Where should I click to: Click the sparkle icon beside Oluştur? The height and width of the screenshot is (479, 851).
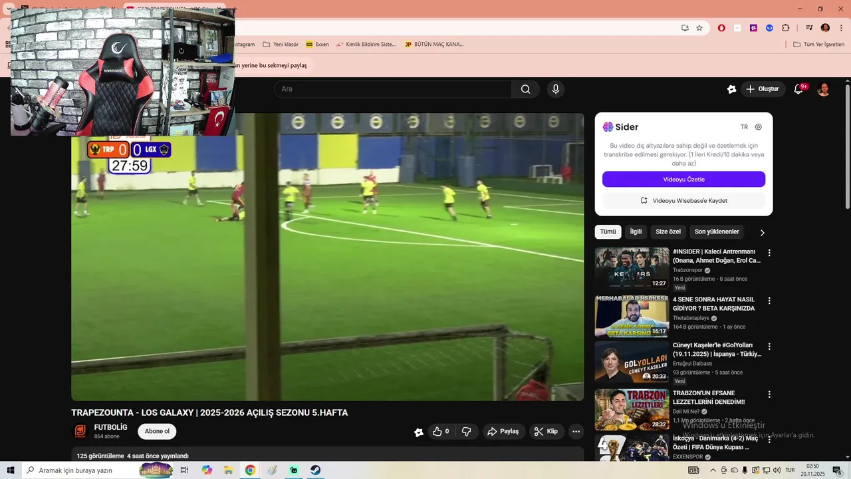click(731, 89)
